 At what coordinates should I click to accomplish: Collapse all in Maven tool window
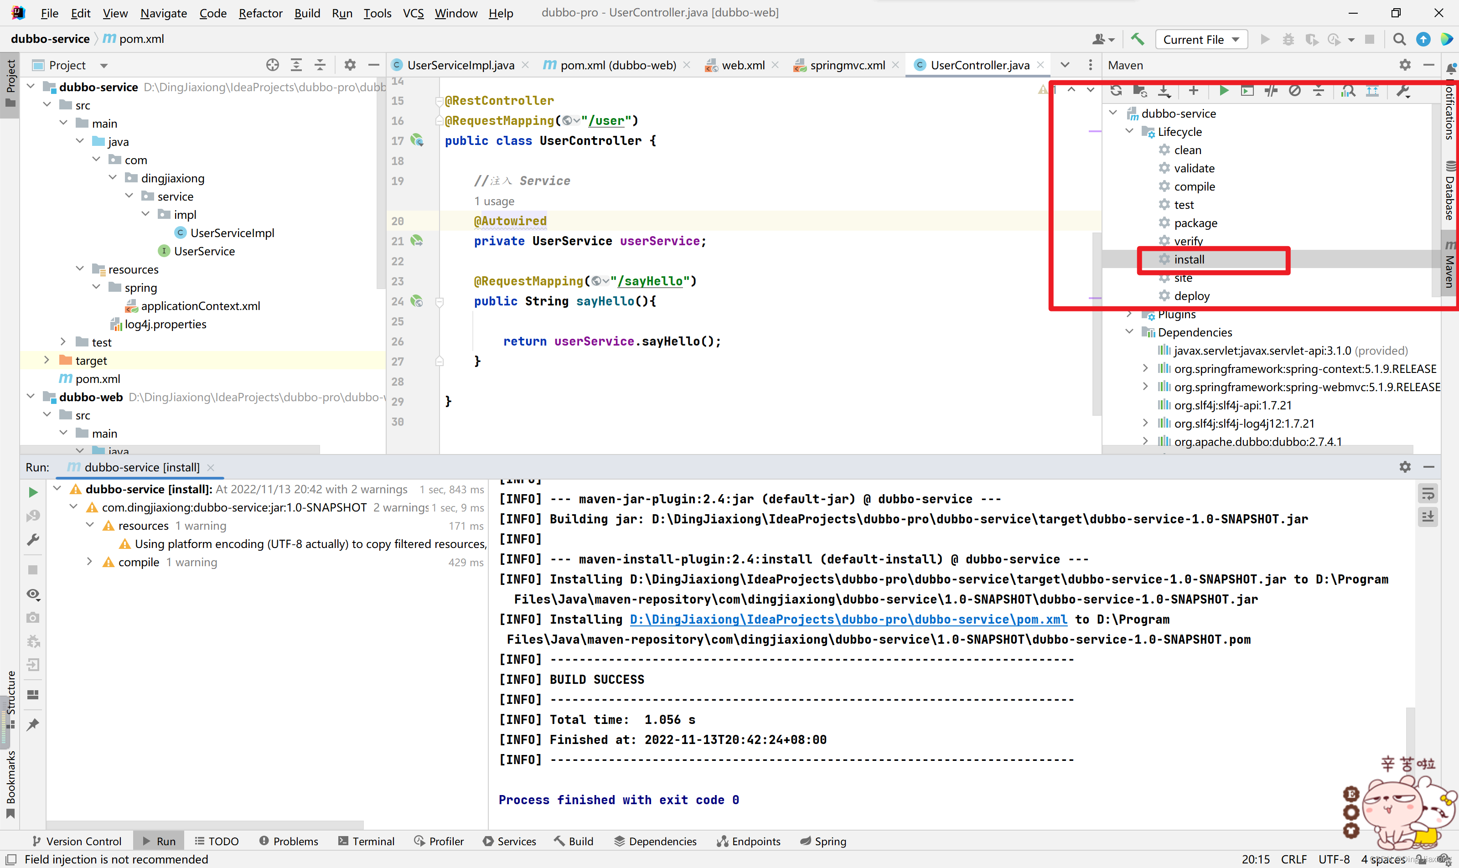click(1319, 91)
